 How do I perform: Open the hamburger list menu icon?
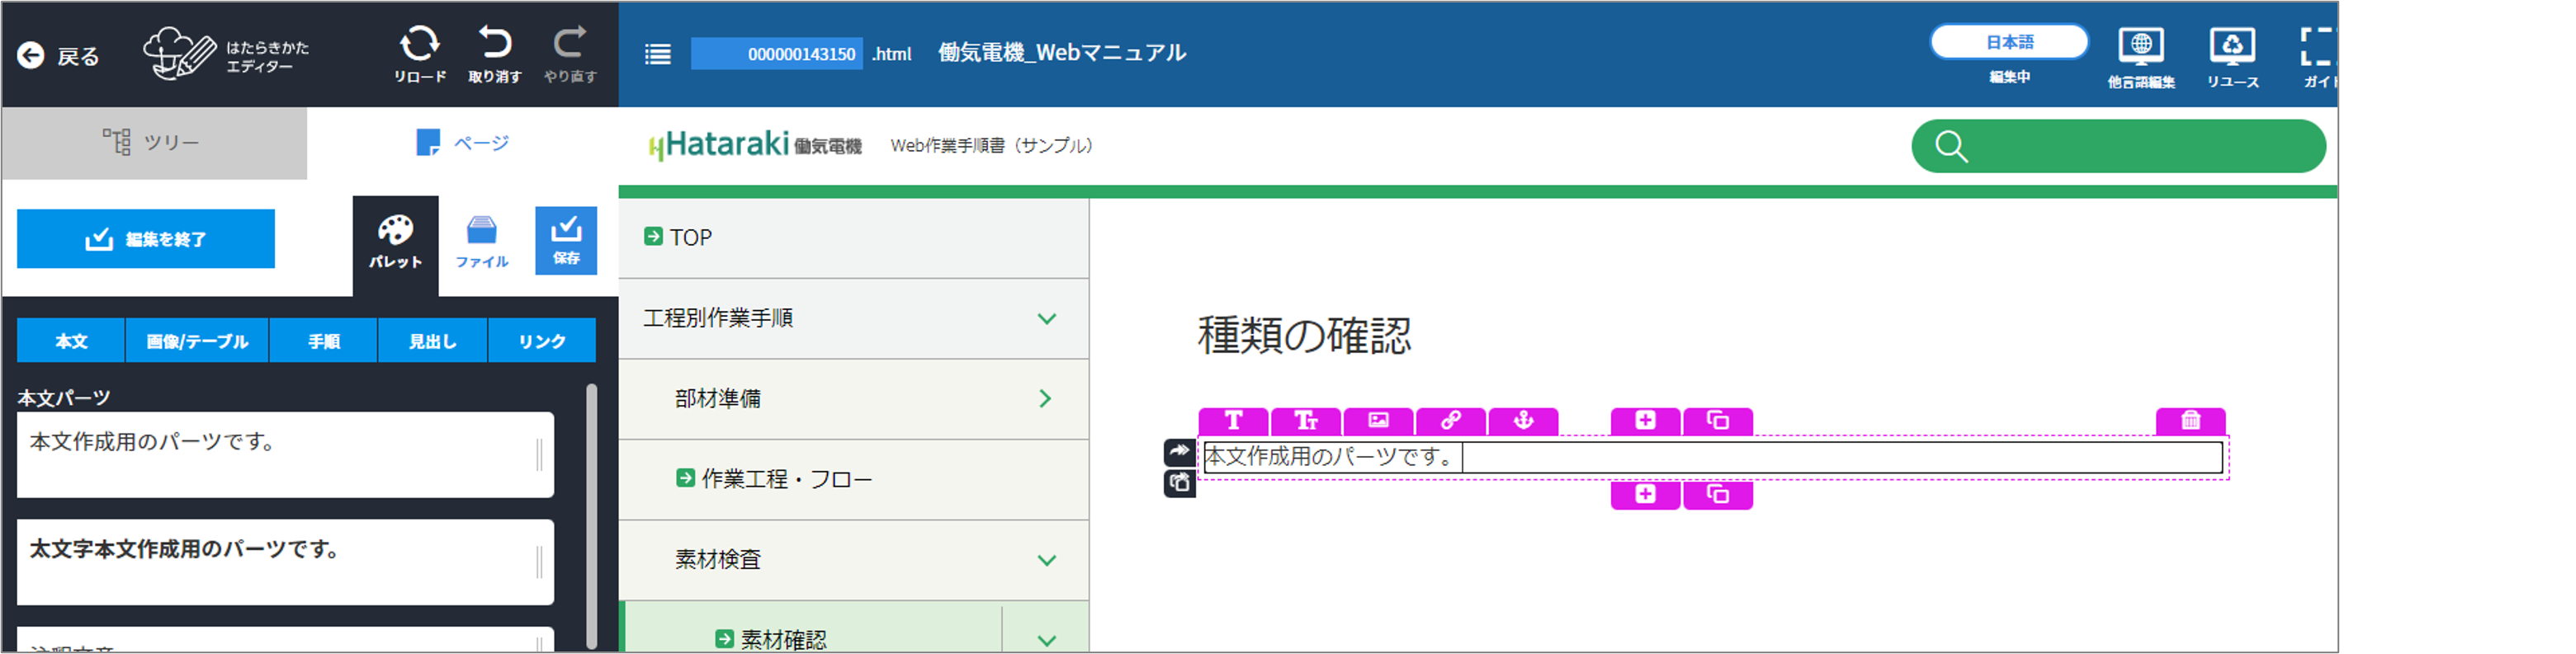click(x=657, y=54)
